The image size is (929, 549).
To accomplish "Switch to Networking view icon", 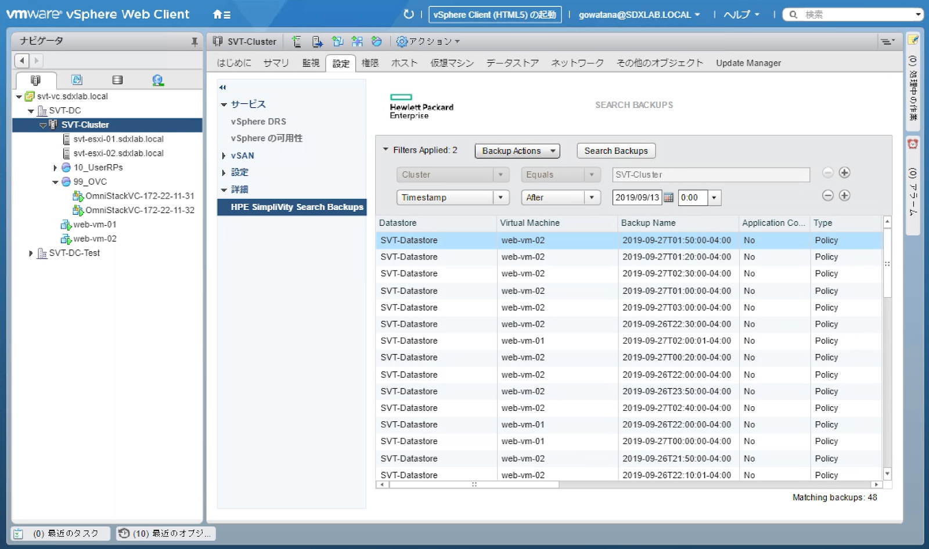I will pos(158,80).
